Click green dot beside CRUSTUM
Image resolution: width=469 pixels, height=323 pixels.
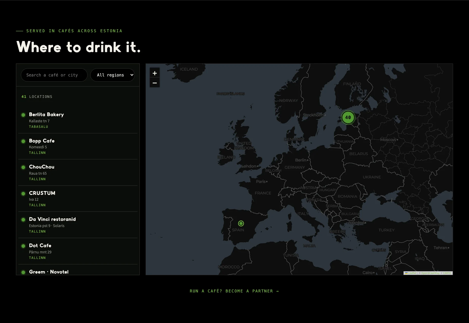(23, 193)
